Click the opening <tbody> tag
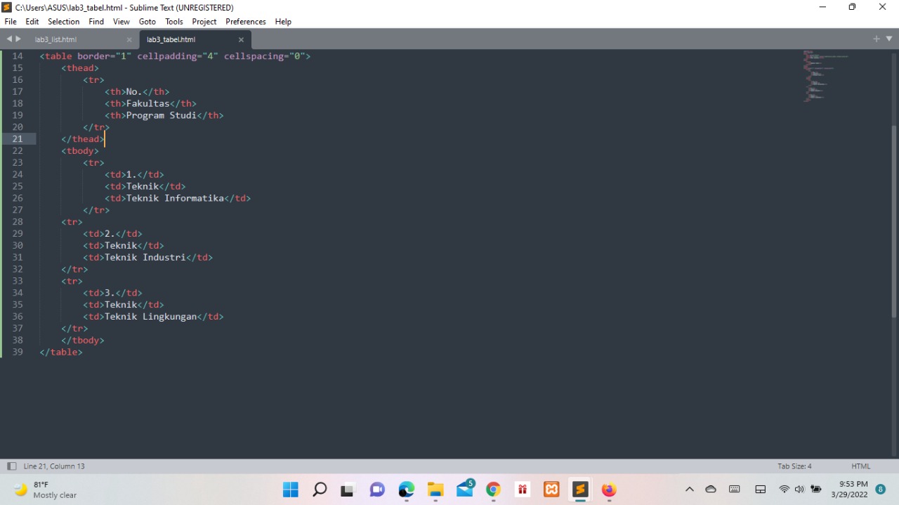 coord(80,151)
